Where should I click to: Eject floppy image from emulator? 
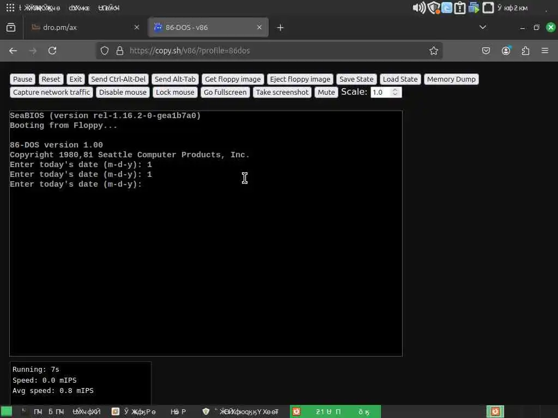300,79
